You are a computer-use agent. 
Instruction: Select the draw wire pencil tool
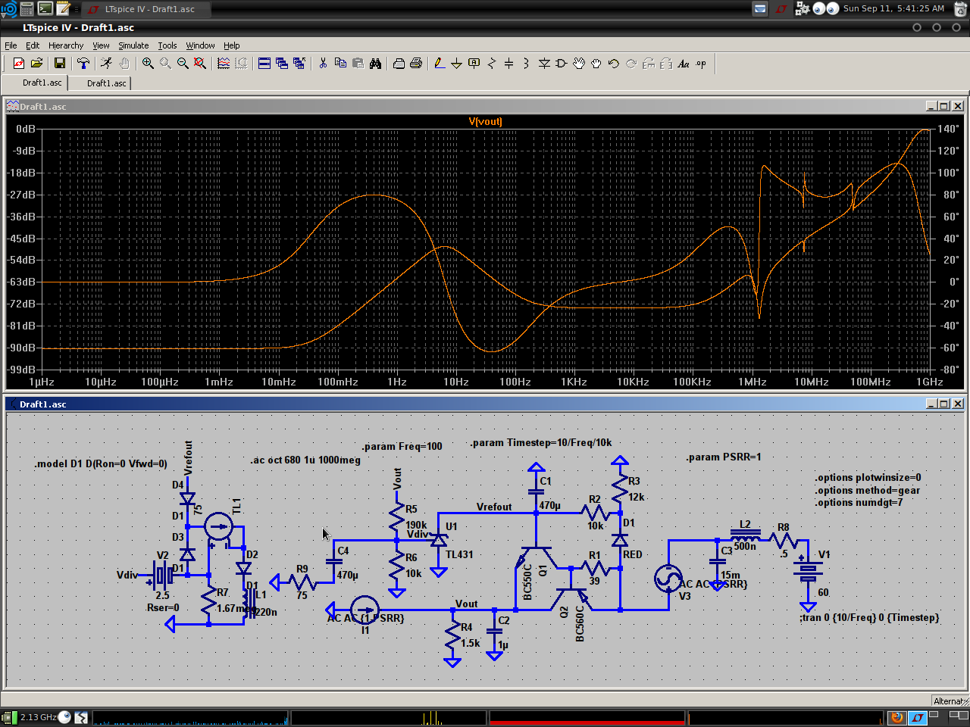click(x=440, y=64)
